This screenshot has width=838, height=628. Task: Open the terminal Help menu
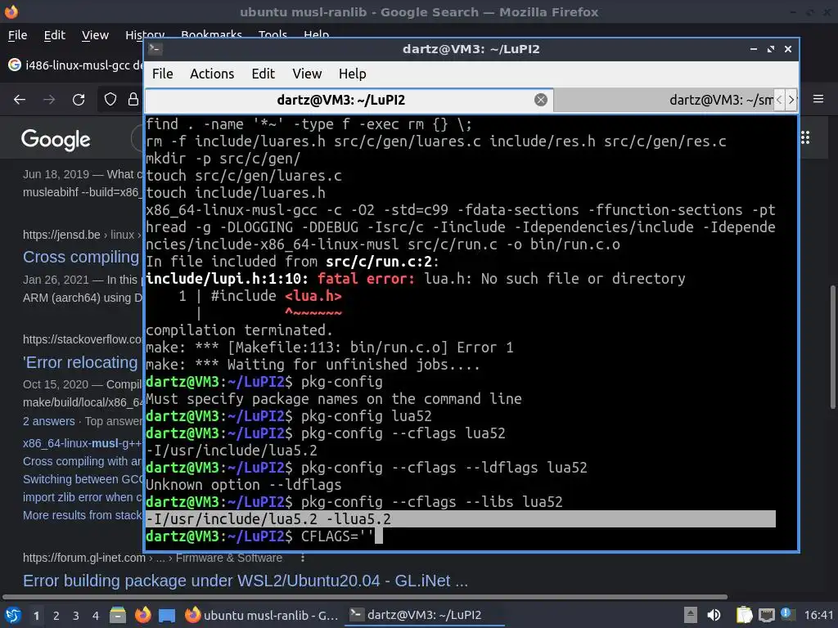point(352,74)
